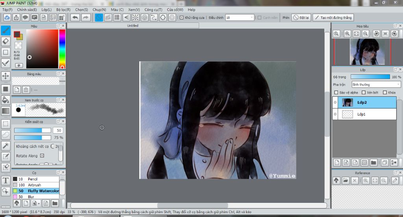Select the Airbrush brush
Image resolution: width=403 pixels, height=217 pixels.
point(36,185)
